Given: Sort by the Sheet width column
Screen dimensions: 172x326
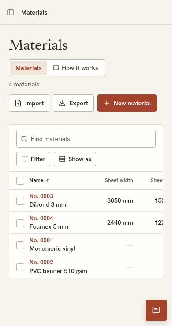Looking at the screenshot, I should [119, 180].
